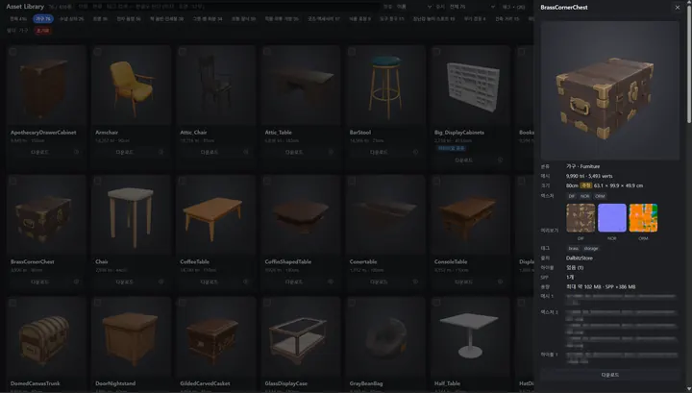Tick the Attic_Chair selection checkbox

click(x=183, y=52)
